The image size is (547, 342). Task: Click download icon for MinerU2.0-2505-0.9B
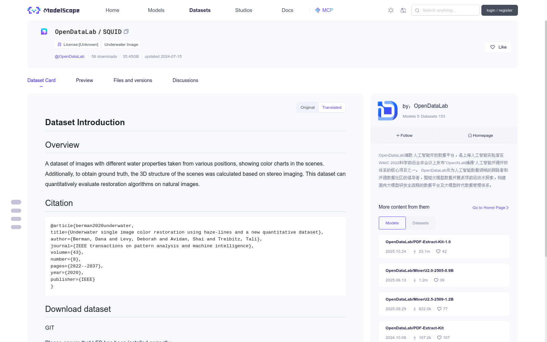coord(415,280)
